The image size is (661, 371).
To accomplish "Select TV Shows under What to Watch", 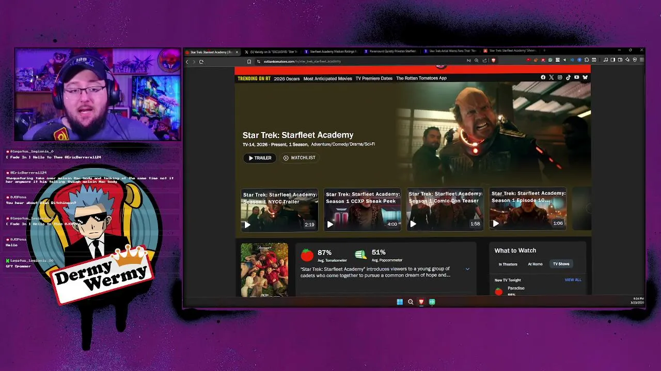I will [561, 264].
